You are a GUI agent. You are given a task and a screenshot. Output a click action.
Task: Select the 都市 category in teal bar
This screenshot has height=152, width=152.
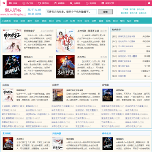click(30, 21)
